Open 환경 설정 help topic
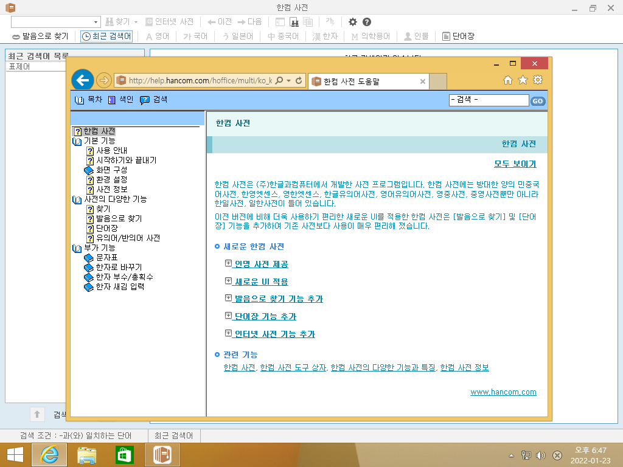Image resolution: width=623 pixels, height=467 pixels. coord(112,179)
